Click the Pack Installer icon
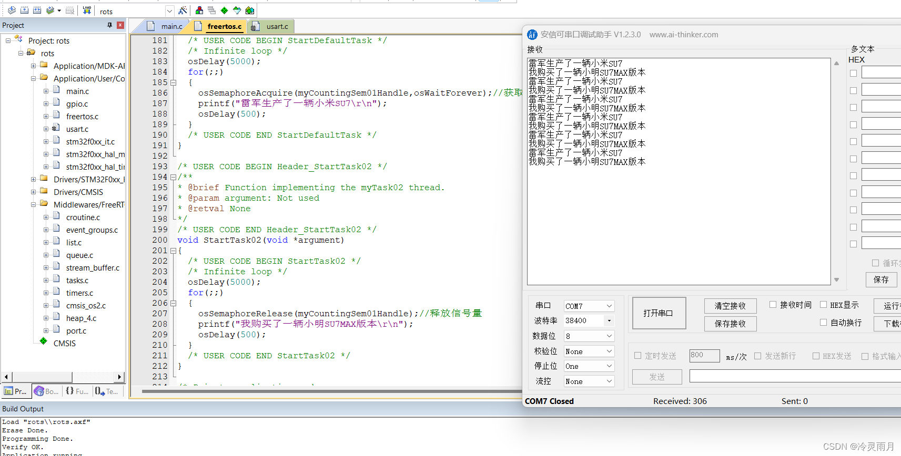 (x=250, y=11)
